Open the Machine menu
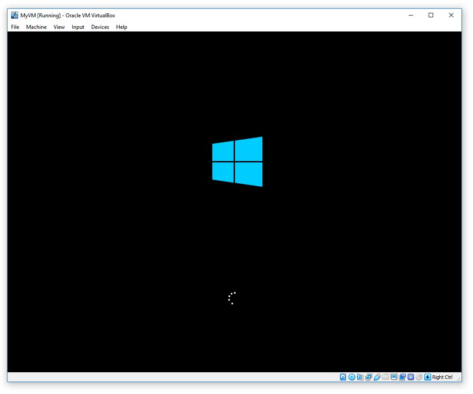 (x=36, y=27)
